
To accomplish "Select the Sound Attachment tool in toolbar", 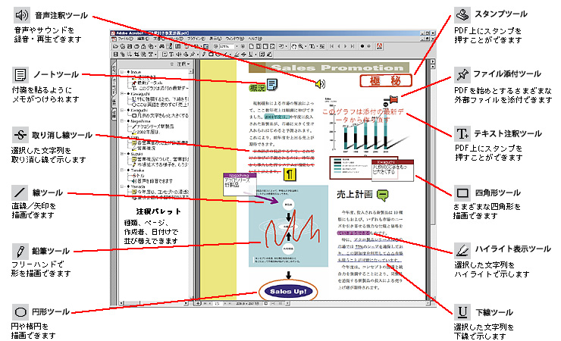I will (178, 55).
